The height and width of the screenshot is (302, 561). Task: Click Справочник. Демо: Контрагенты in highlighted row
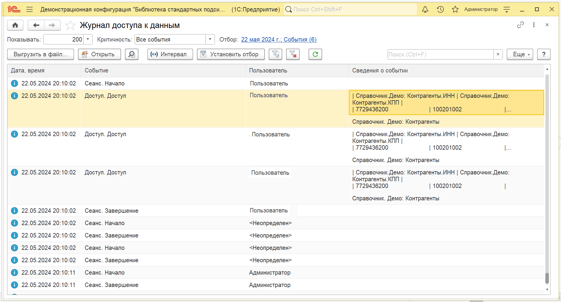(x=396, y=122)
